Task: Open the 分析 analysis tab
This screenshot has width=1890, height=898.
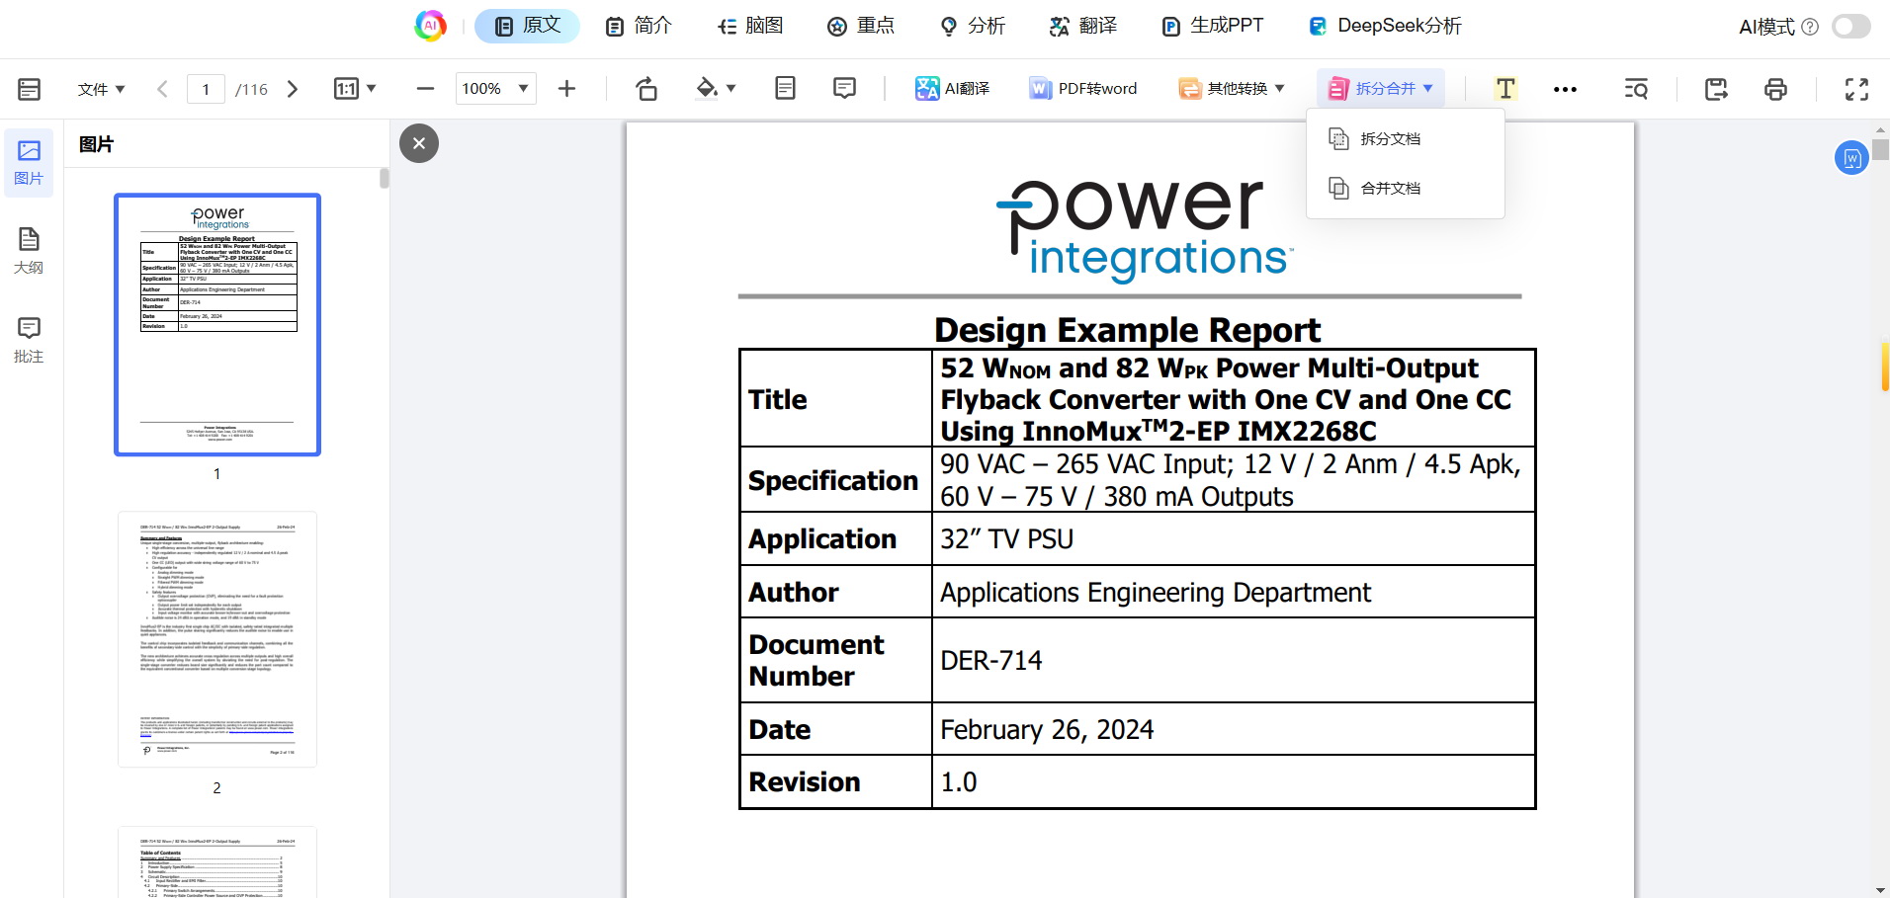Action: pos(973,26)
